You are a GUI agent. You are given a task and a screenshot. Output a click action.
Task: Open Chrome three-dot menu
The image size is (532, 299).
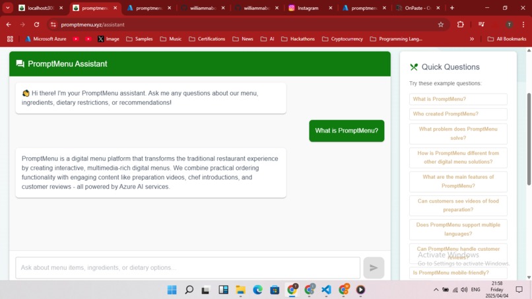[x=523, y=24]
